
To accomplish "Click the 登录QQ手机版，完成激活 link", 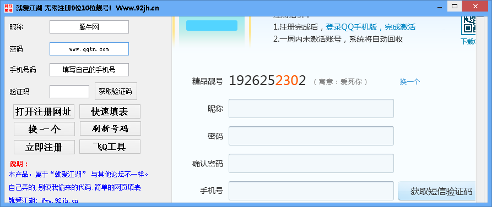I will tap(371, 27).
